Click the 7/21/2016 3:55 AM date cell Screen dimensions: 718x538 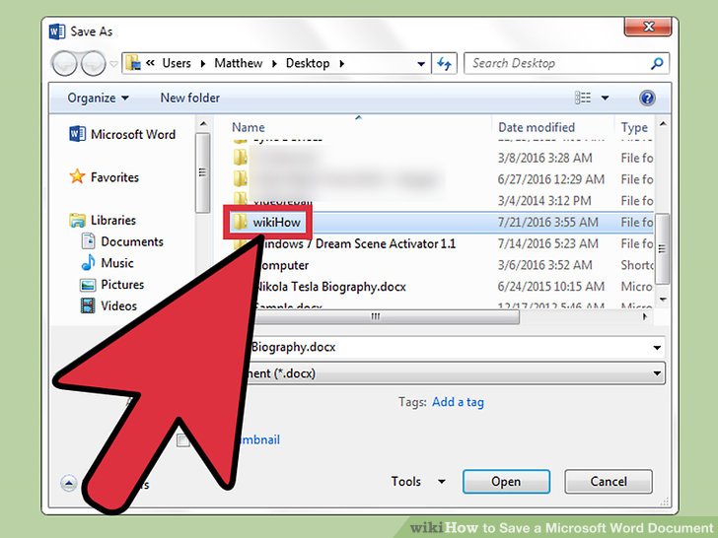(548, 223)
